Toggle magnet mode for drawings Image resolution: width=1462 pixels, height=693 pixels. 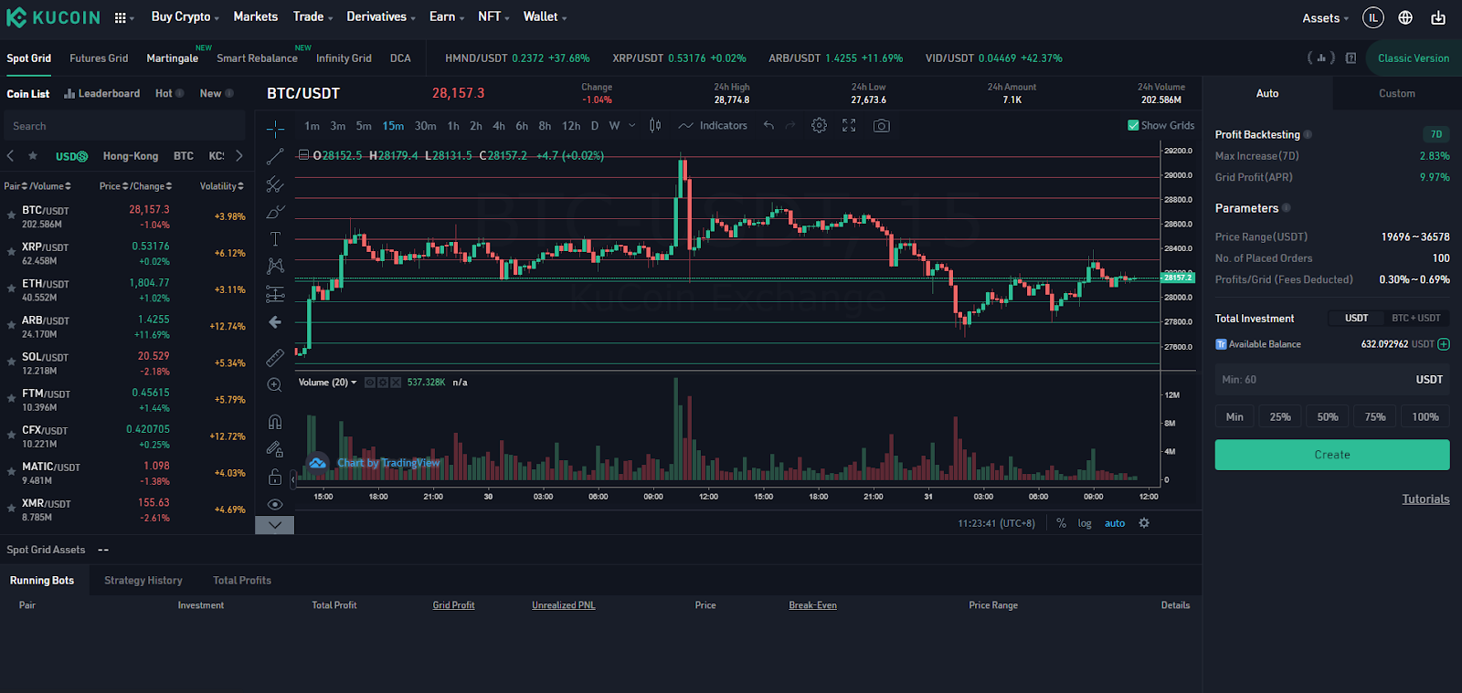point(275,422)
